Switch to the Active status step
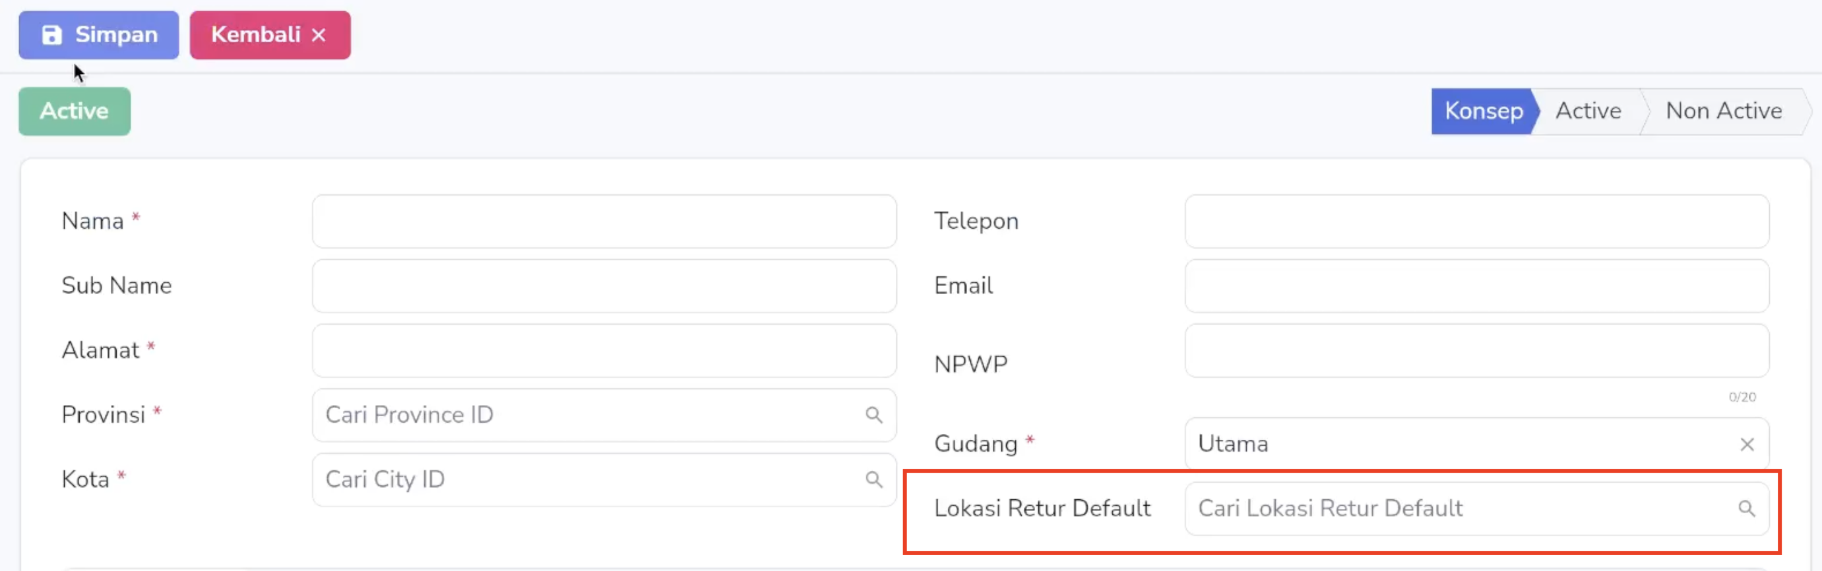Screen dimensions: 1822x571 (1588, 111)
